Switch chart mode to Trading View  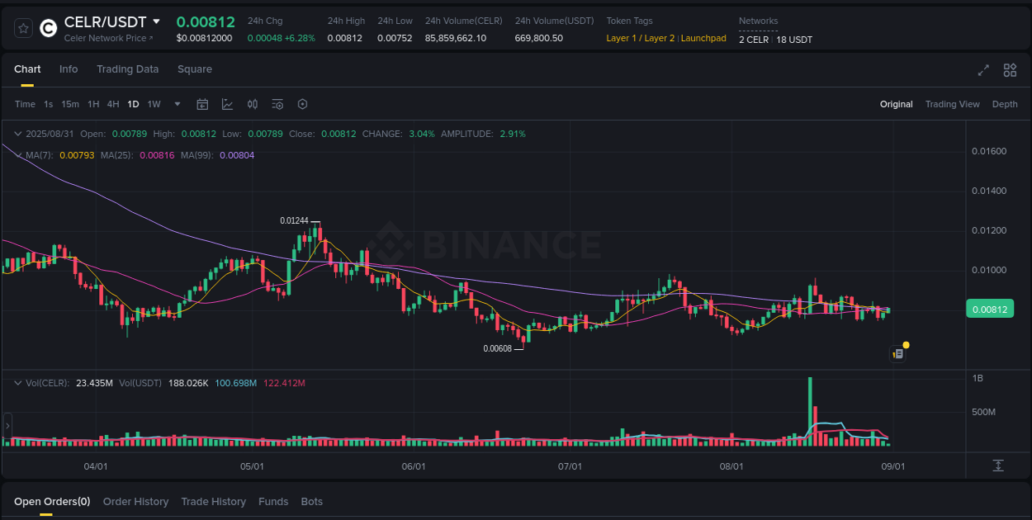pos(953,104)
